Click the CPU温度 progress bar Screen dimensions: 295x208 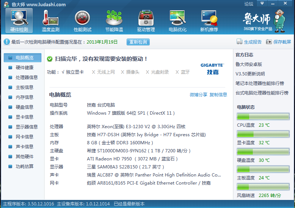coord(263,116)
